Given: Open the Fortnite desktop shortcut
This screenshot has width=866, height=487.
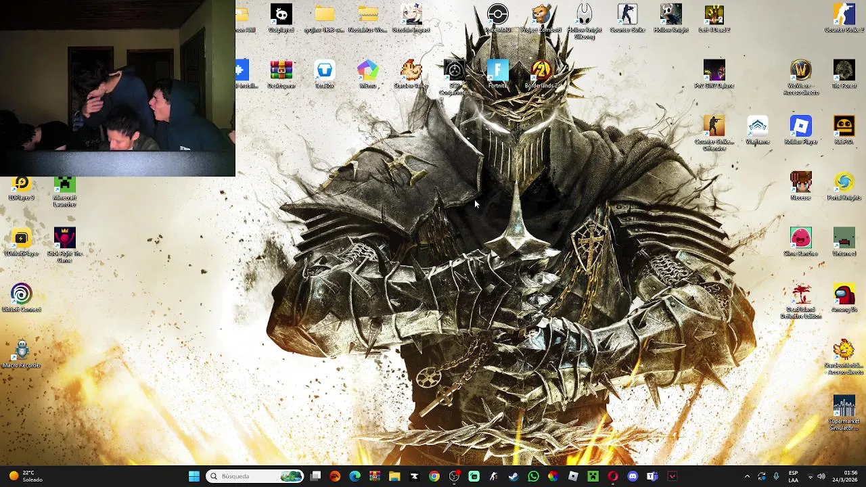Looking at the screenshot, I should point(497,74).
